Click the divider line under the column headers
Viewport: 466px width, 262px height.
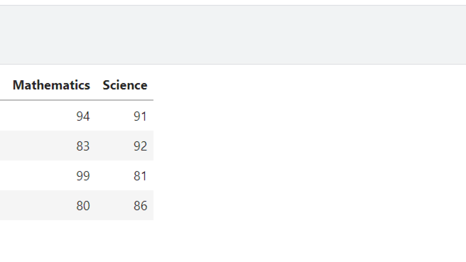76,100
